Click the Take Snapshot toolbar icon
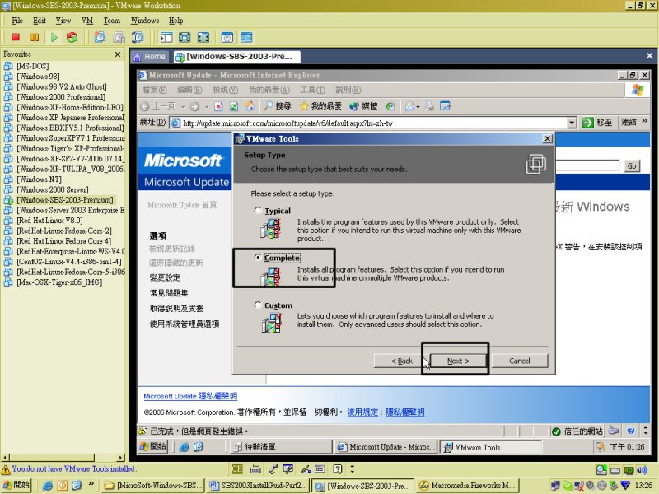 tap(100, 37)
